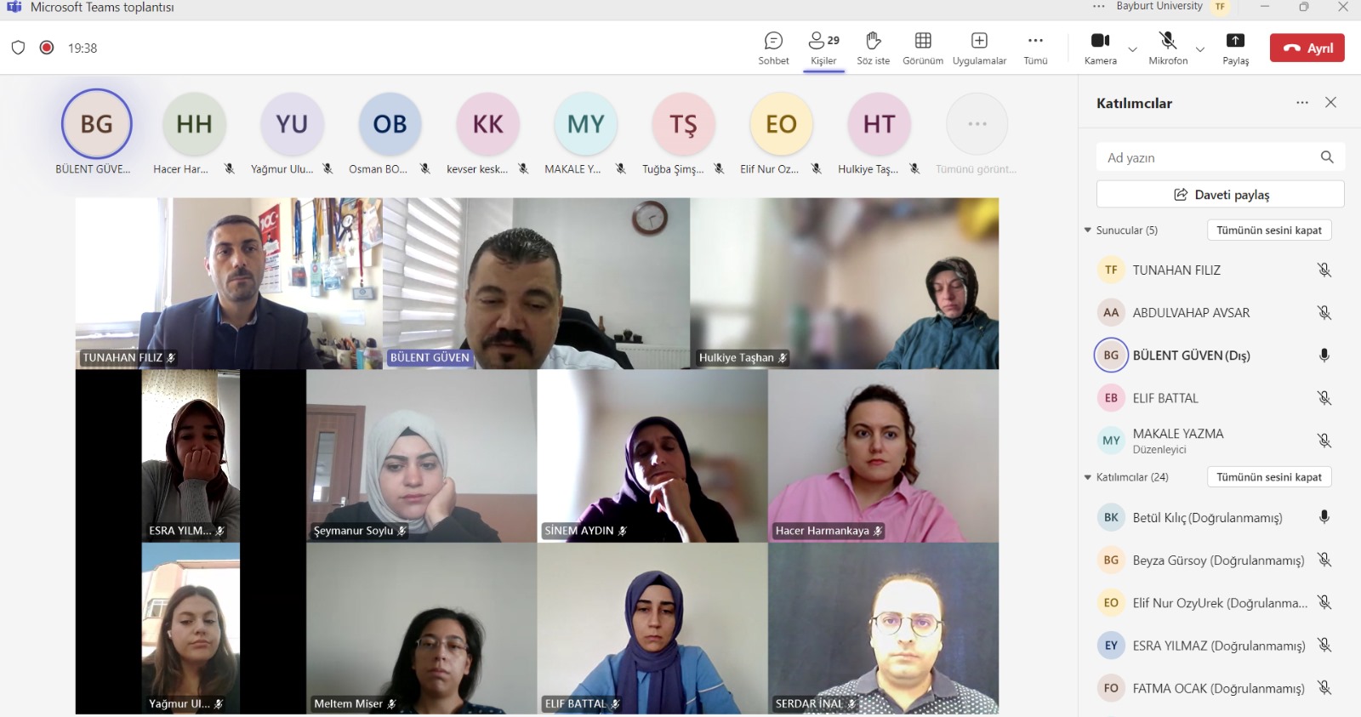Open Uygulamalar apps menu

pos(979,48)
